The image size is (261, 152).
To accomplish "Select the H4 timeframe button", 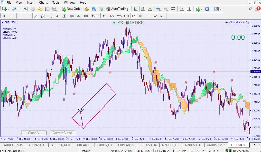I will click(141, 16).
